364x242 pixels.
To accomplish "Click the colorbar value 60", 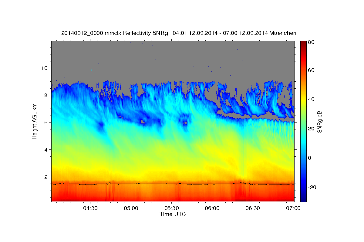I will tap(312, 70).
